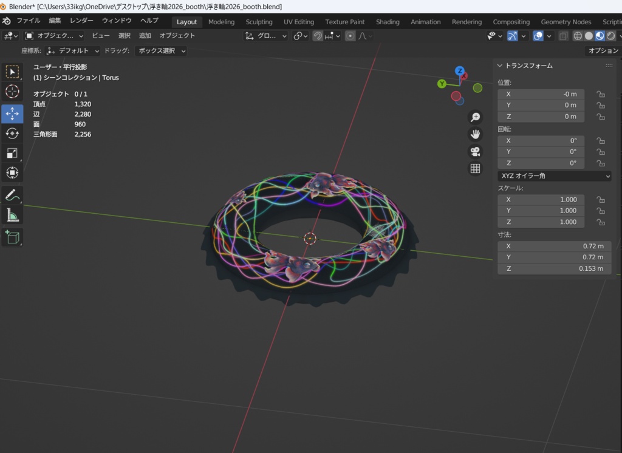Switch to wireframe viewport shading
The height and width of the screenshot is (453, 622).
point(578,36)
